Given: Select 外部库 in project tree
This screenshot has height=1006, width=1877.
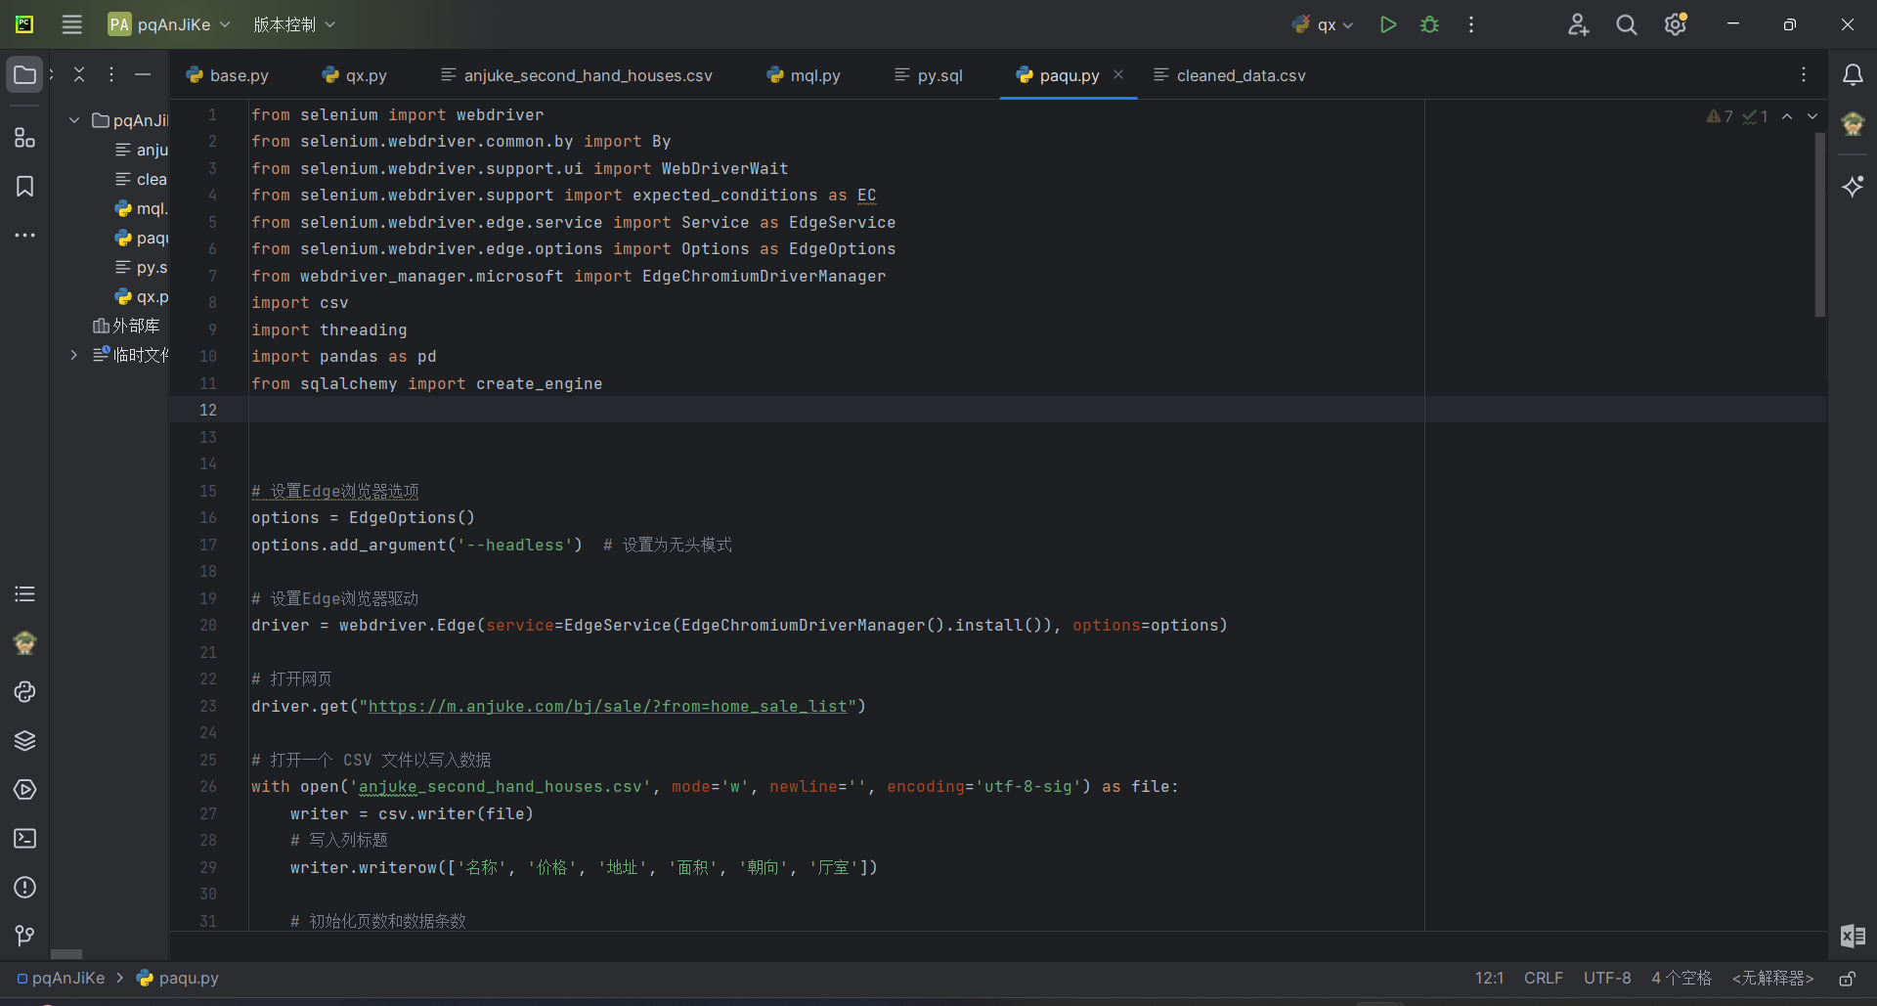Looking at the screenshot, I should (x=126, y=326).
